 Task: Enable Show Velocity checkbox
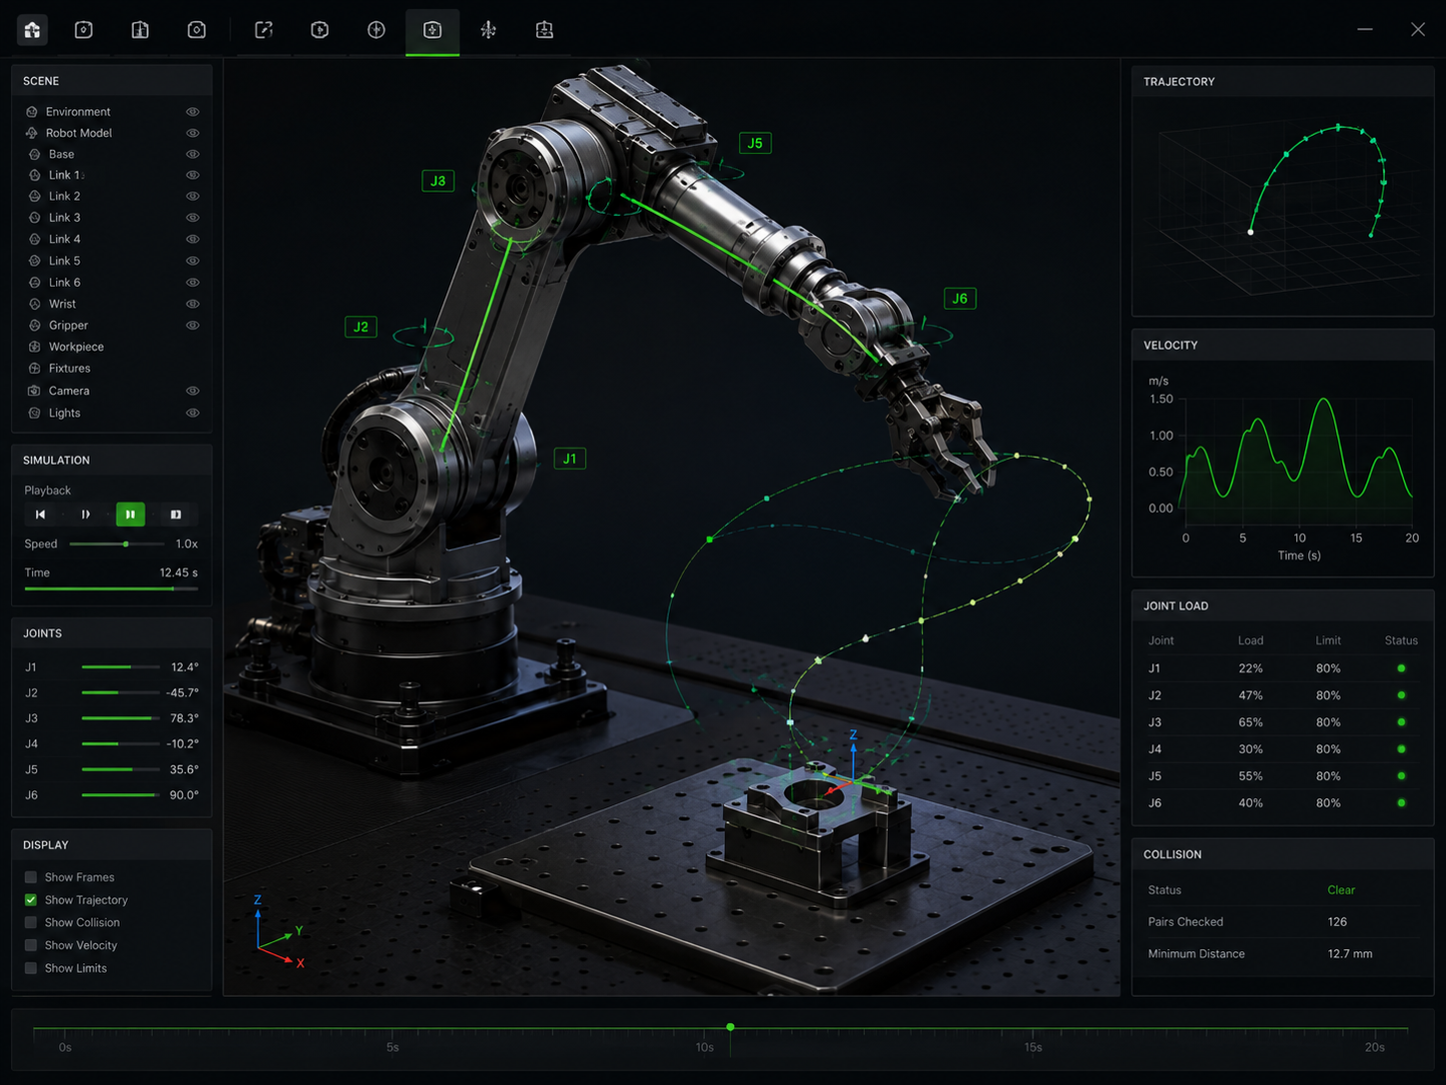pos(31,945)
